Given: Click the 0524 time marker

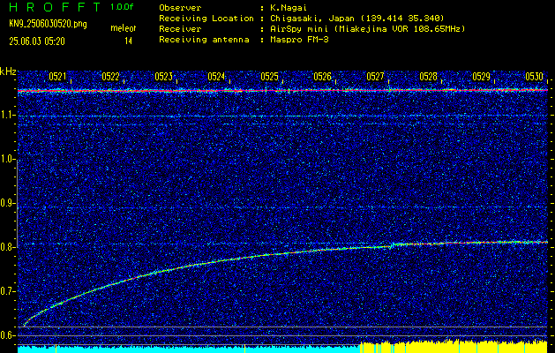Looking at the screenshot, I should pos(216,77).
